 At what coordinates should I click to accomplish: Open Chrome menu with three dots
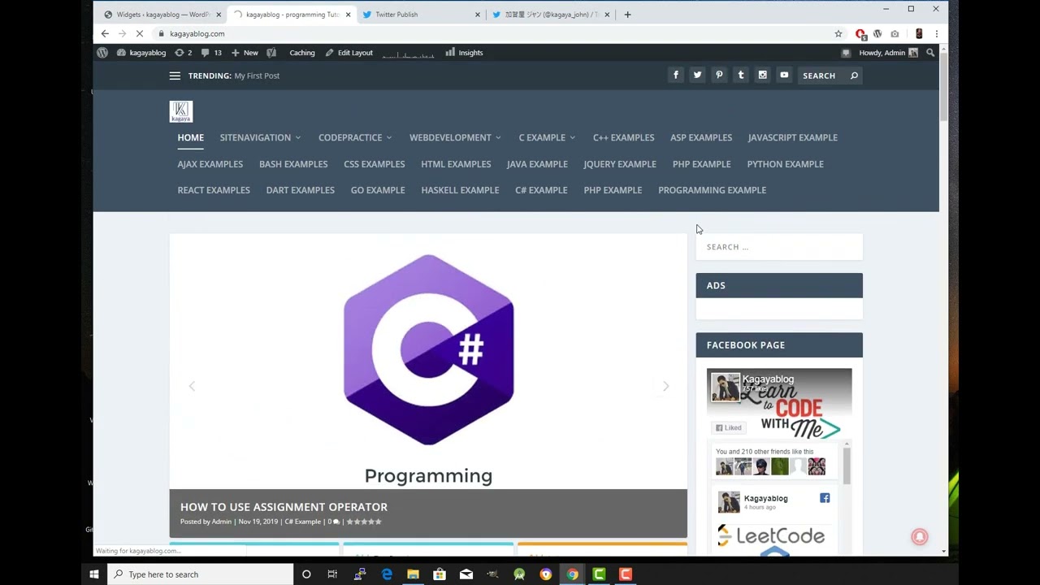(937, 33)
